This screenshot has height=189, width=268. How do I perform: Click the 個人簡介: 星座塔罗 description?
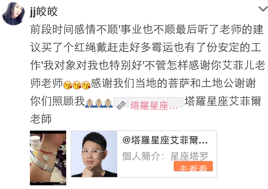coord(165,156)
